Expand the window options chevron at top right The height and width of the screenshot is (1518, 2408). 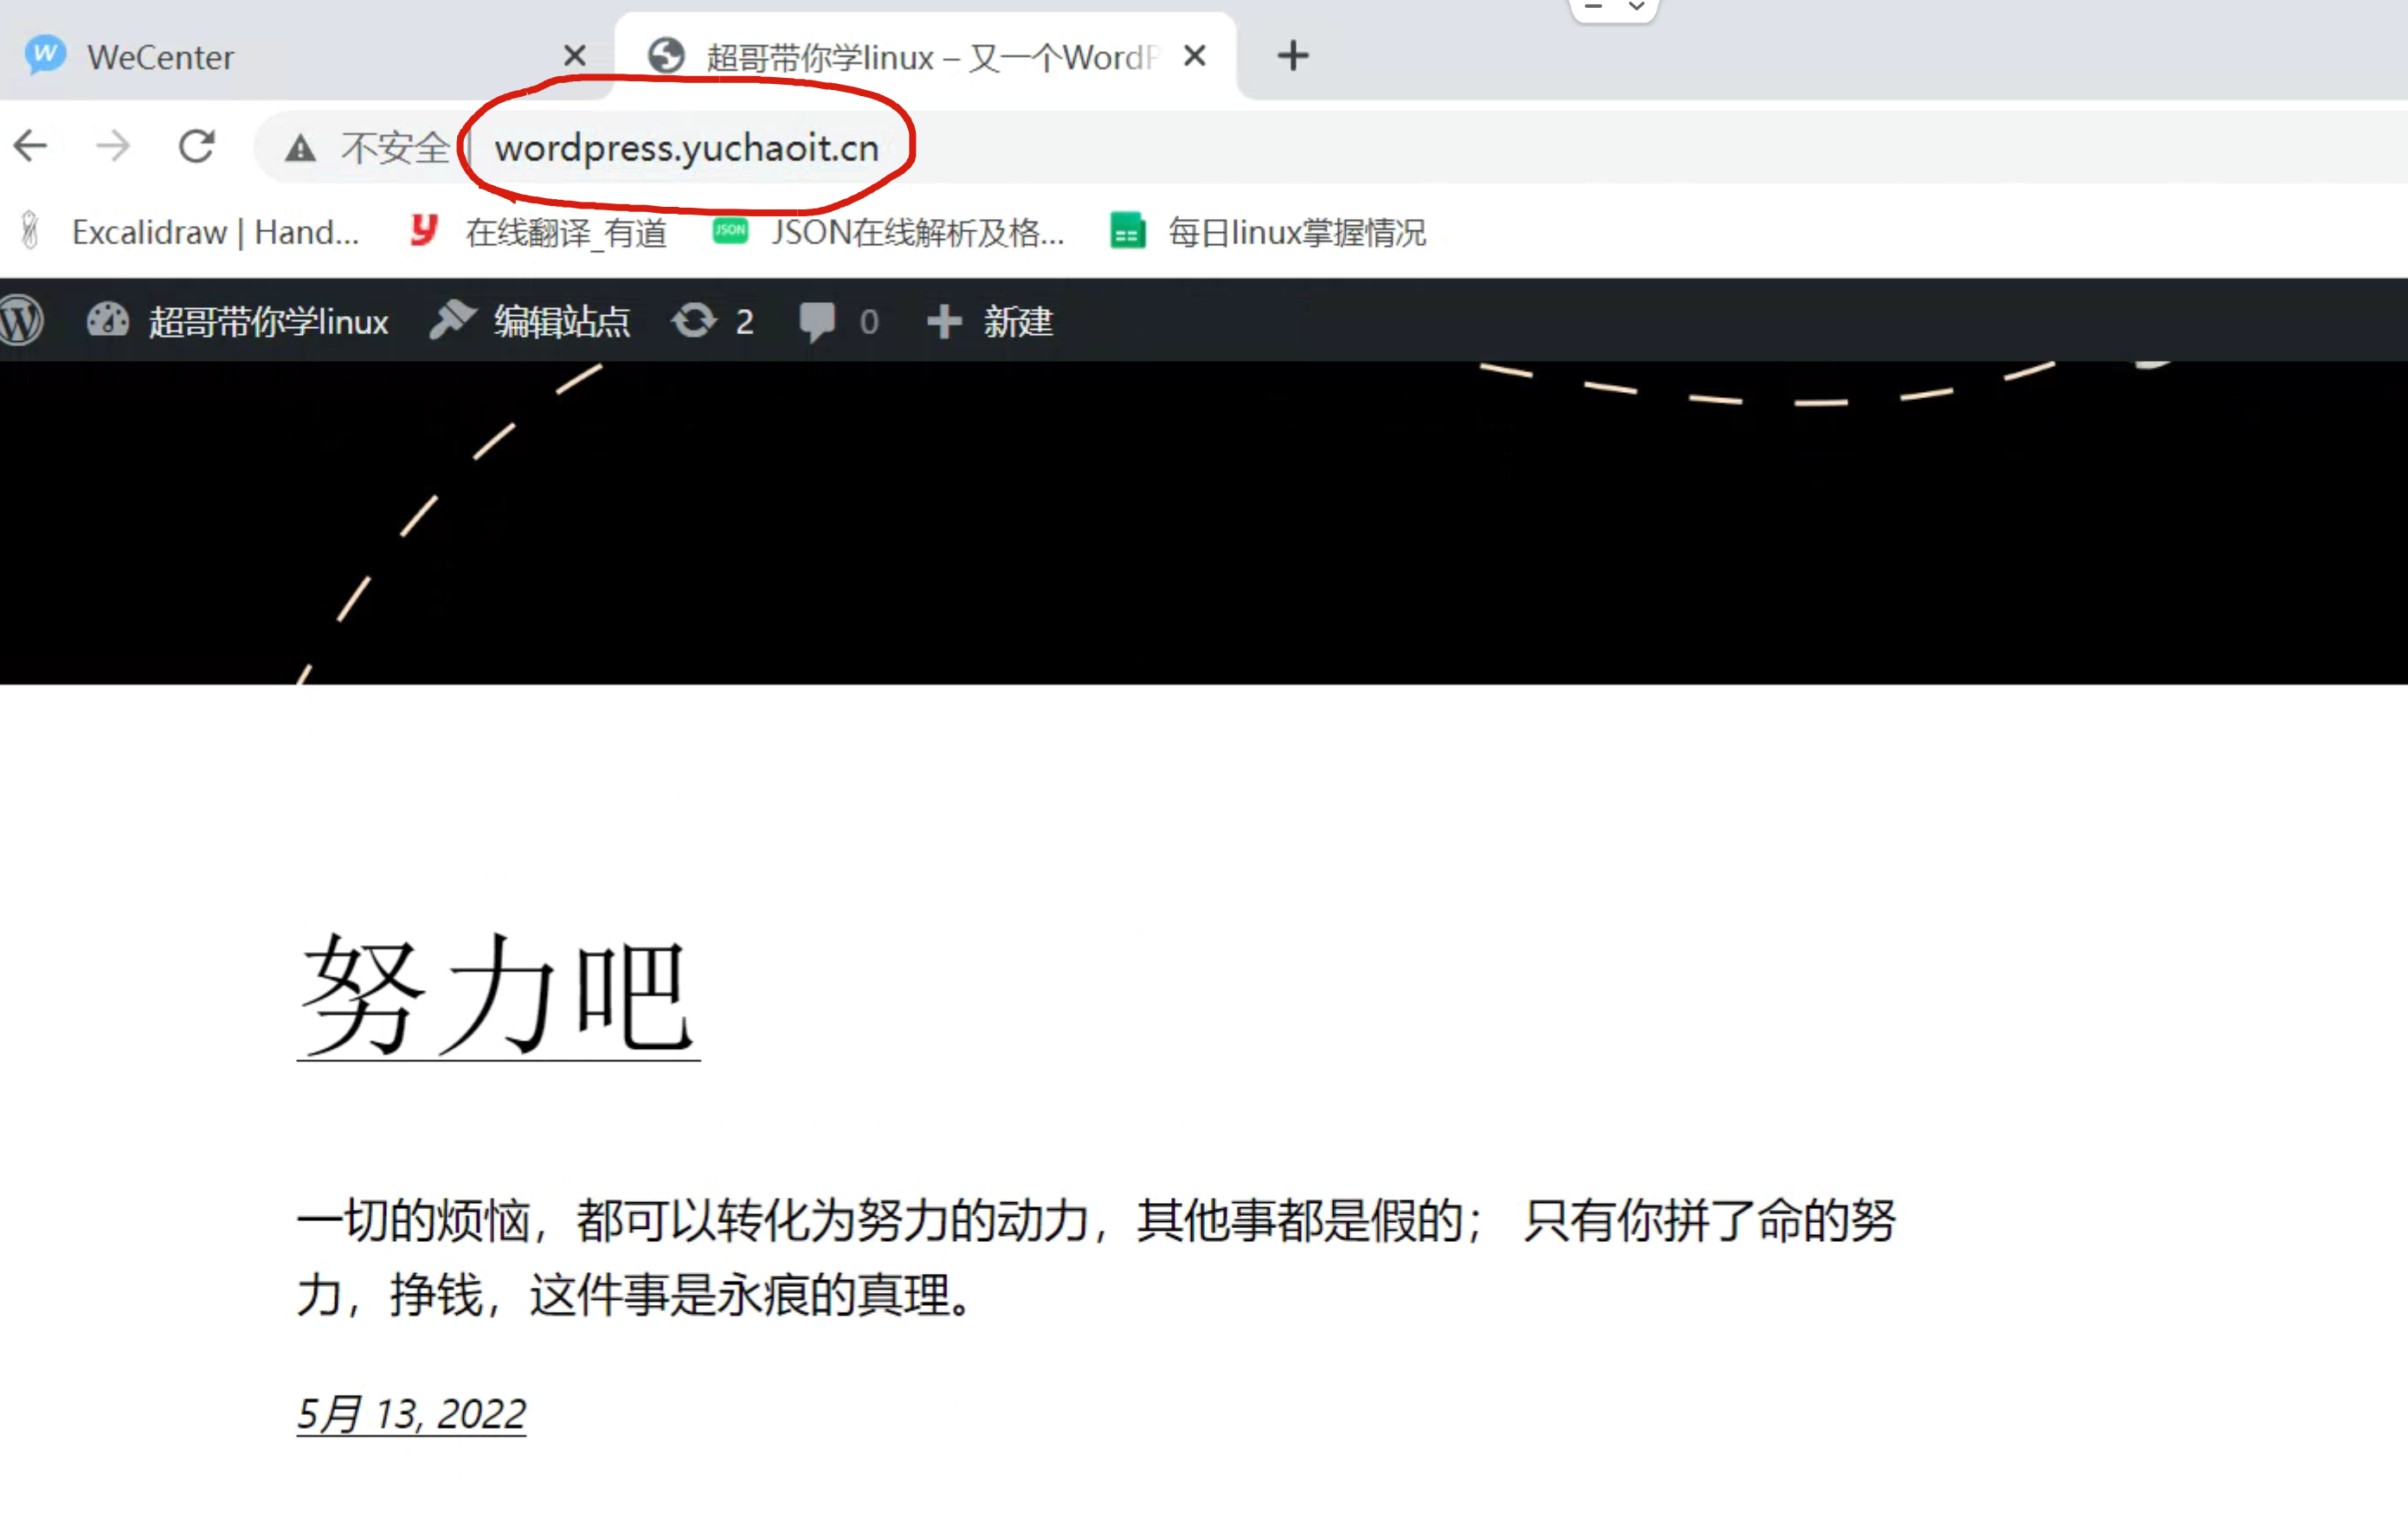point(1637,8)
